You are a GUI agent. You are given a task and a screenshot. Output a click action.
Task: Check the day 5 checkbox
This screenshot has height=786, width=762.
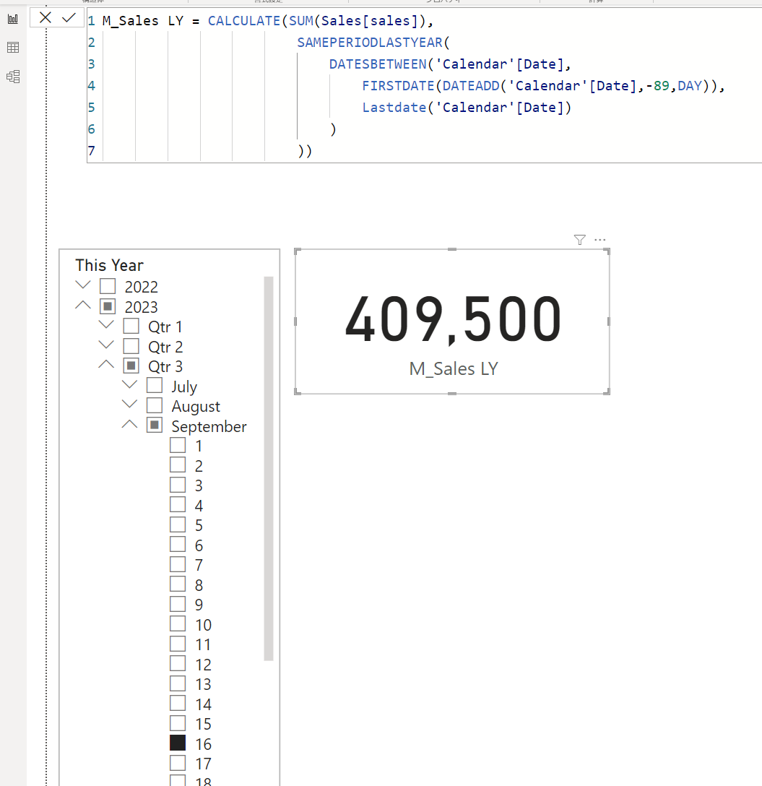pyautogui.click(x=178, y=524)
